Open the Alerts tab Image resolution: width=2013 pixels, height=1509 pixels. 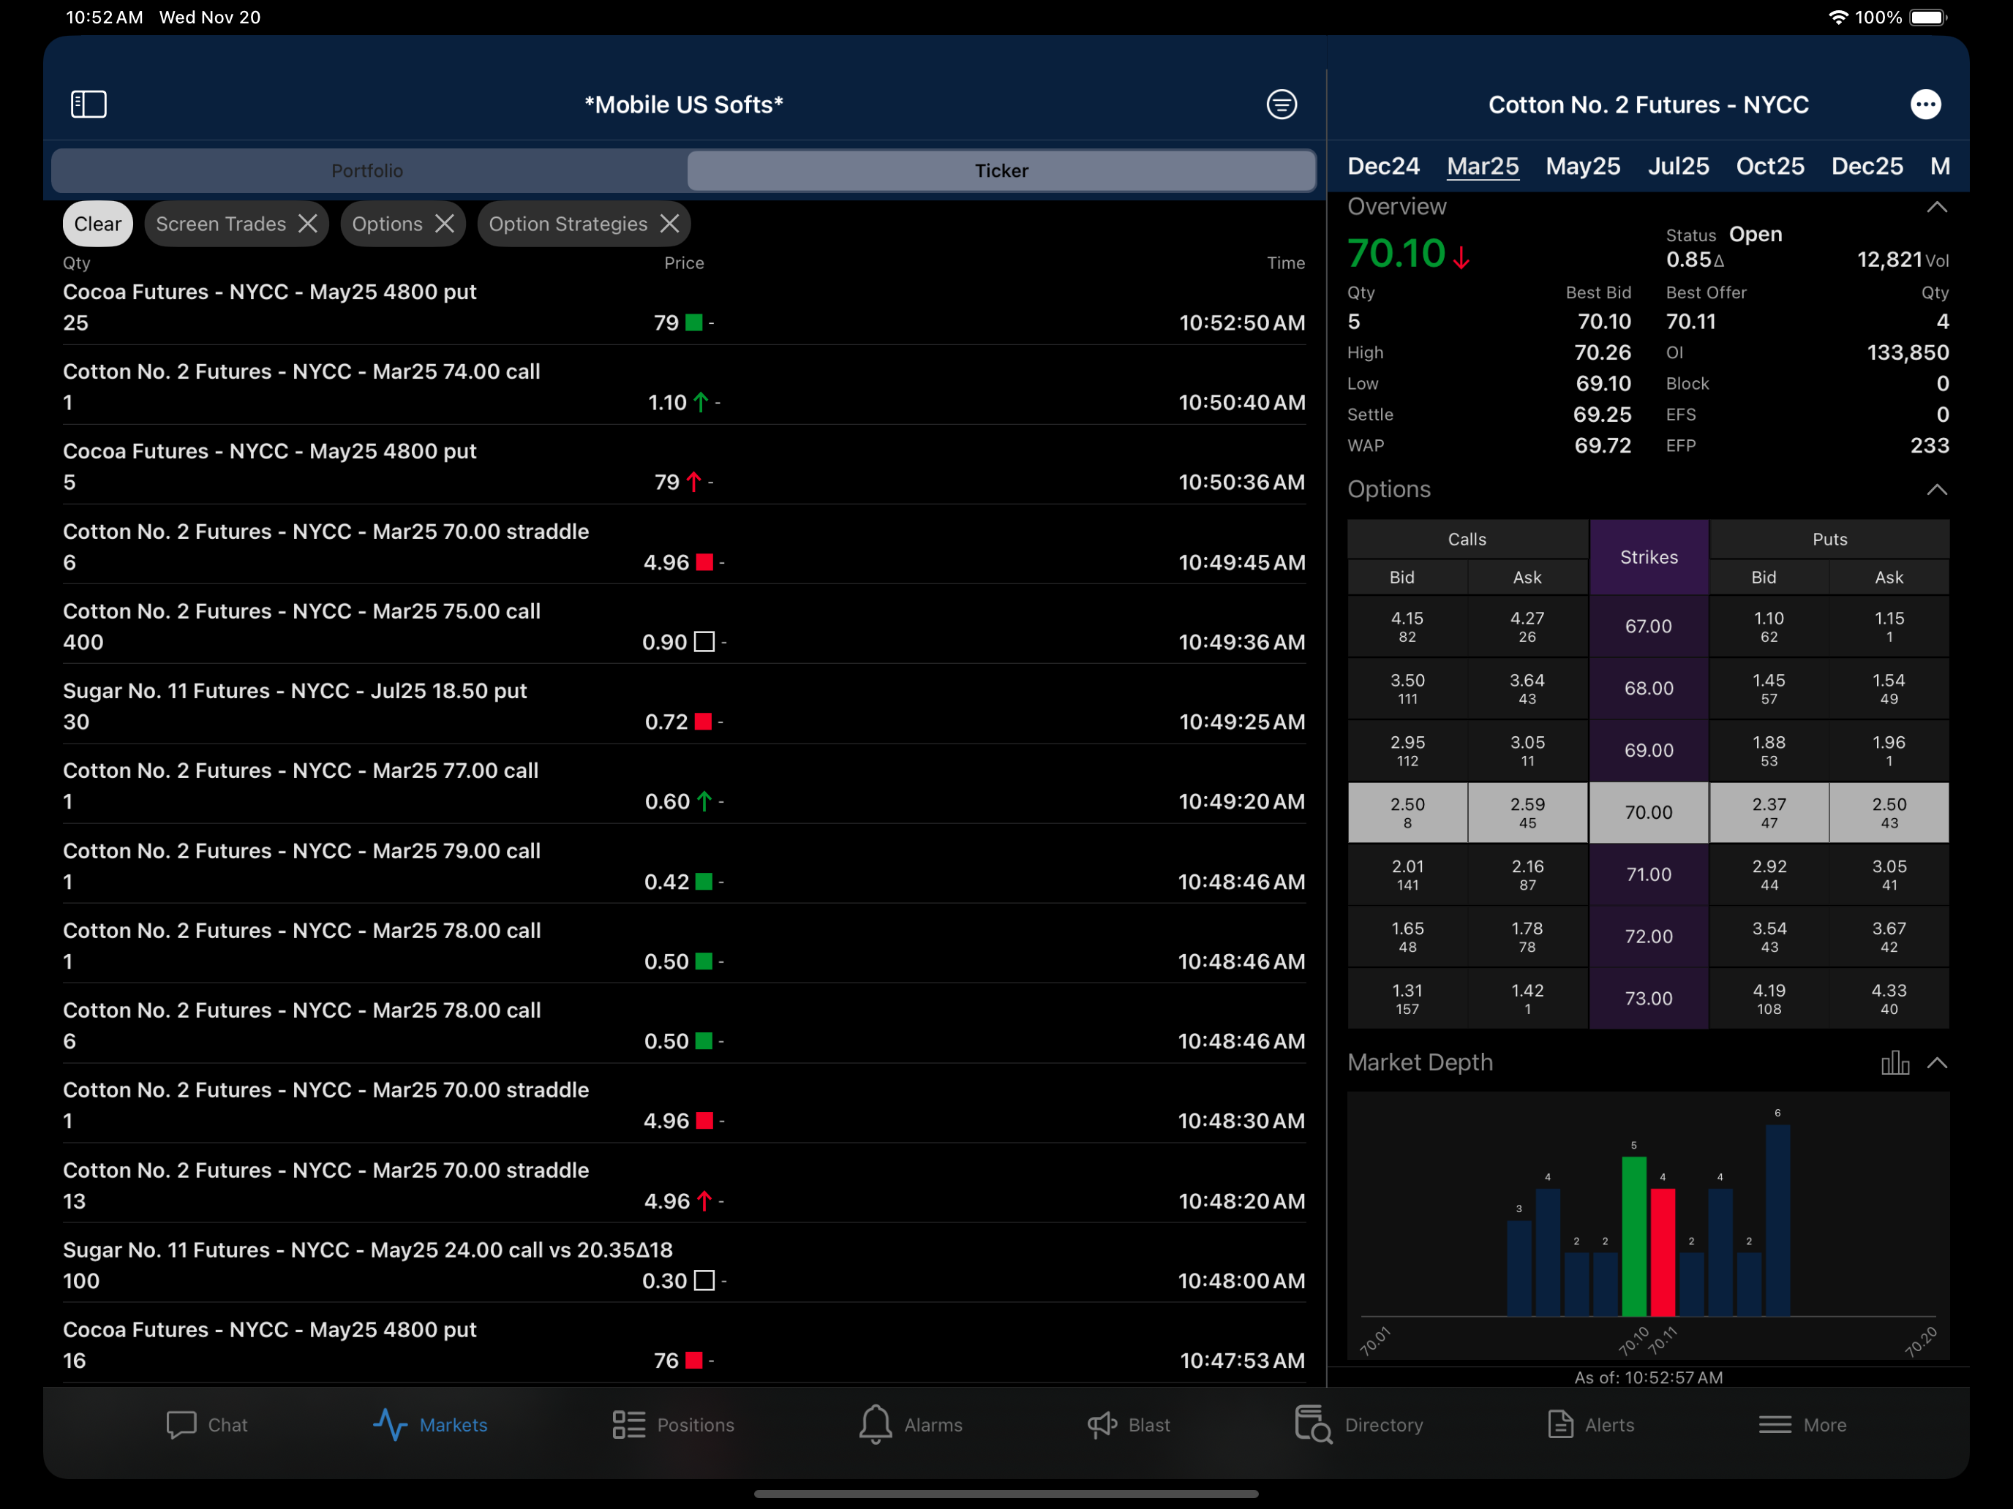click(1589, 1424)
